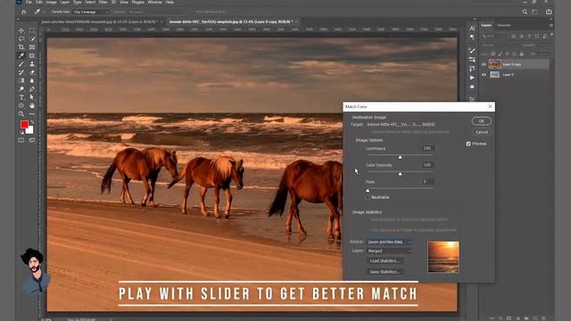571x321 pixels.
Task: Click the Color Intensity slider handle
Action: 401,174
